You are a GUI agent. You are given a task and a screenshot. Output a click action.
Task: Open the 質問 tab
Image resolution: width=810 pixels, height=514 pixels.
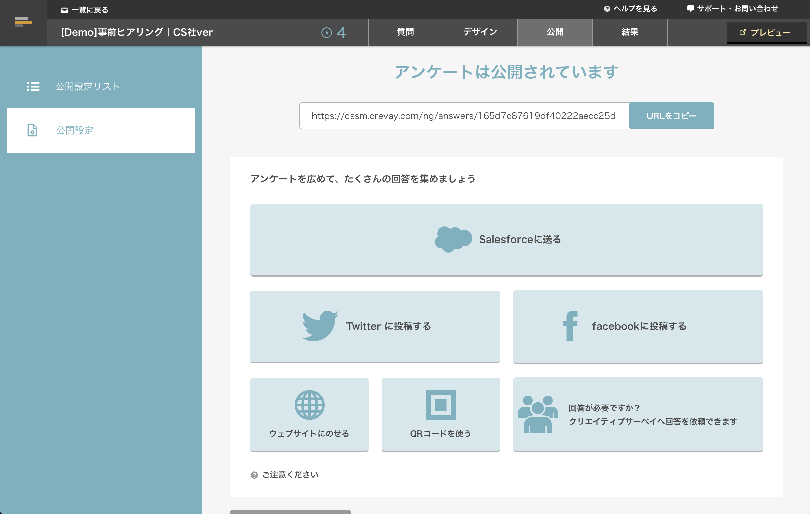[405, 32]
